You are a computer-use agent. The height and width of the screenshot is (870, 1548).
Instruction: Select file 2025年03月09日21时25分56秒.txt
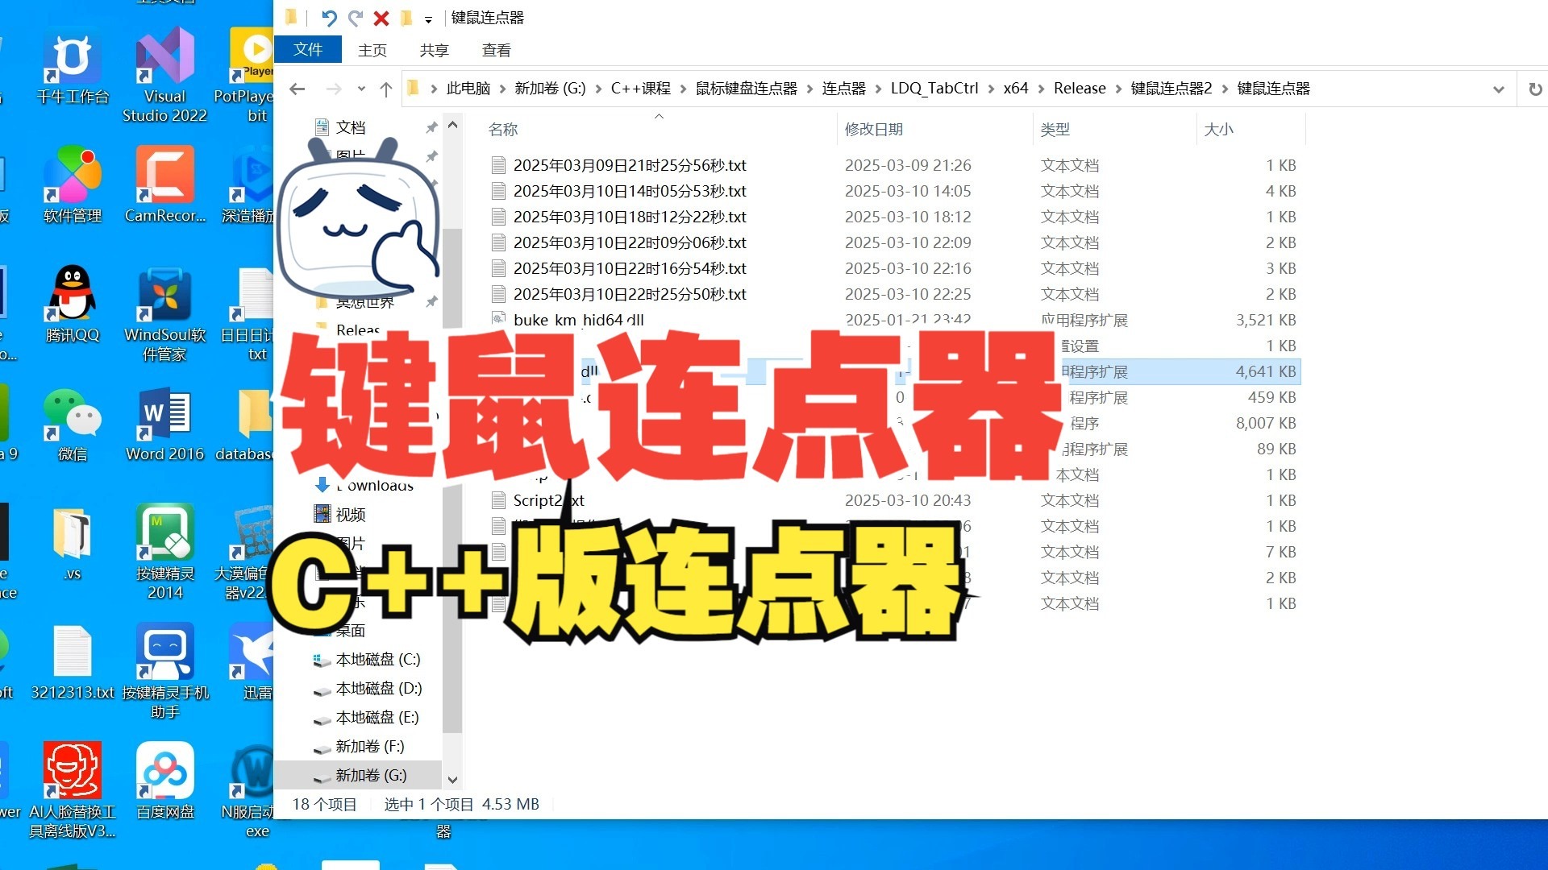(x=630, y=165)
